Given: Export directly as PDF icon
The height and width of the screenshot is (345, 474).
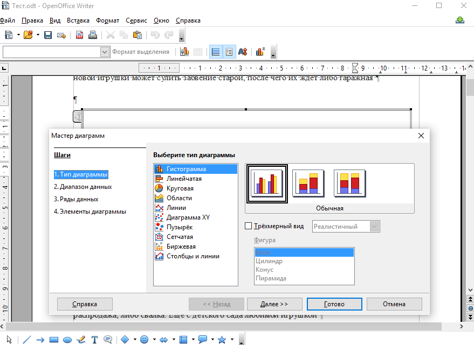Looking at the screenshot, I should 79,35.
